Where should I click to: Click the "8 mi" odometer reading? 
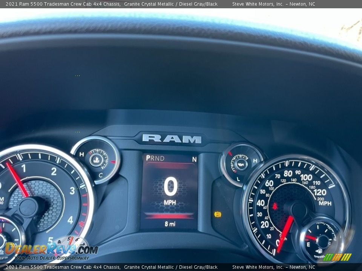(170, 224)
